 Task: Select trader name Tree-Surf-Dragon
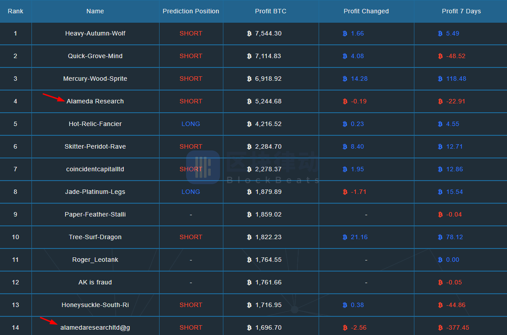pos(95,237)
